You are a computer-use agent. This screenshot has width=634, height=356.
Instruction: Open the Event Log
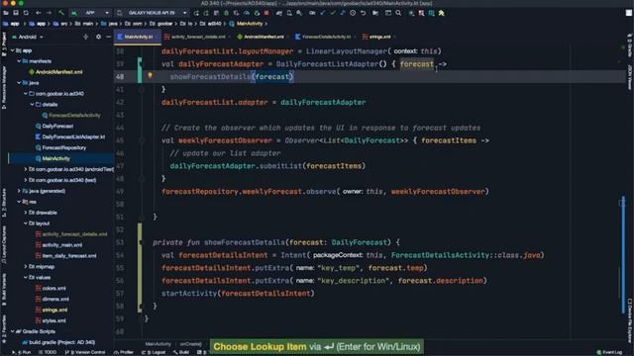610,352
